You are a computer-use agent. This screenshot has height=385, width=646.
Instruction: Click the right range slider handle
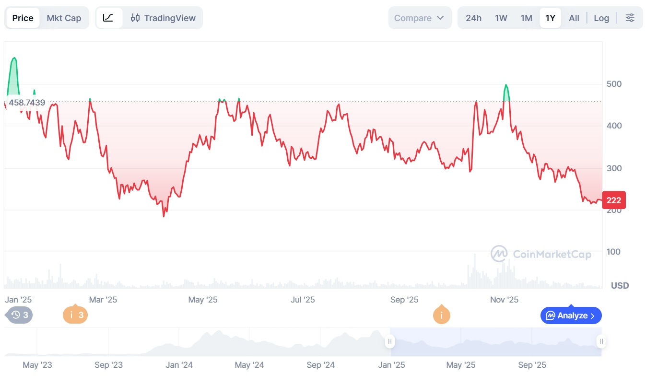pyautogui.click(x=601, y=342)
